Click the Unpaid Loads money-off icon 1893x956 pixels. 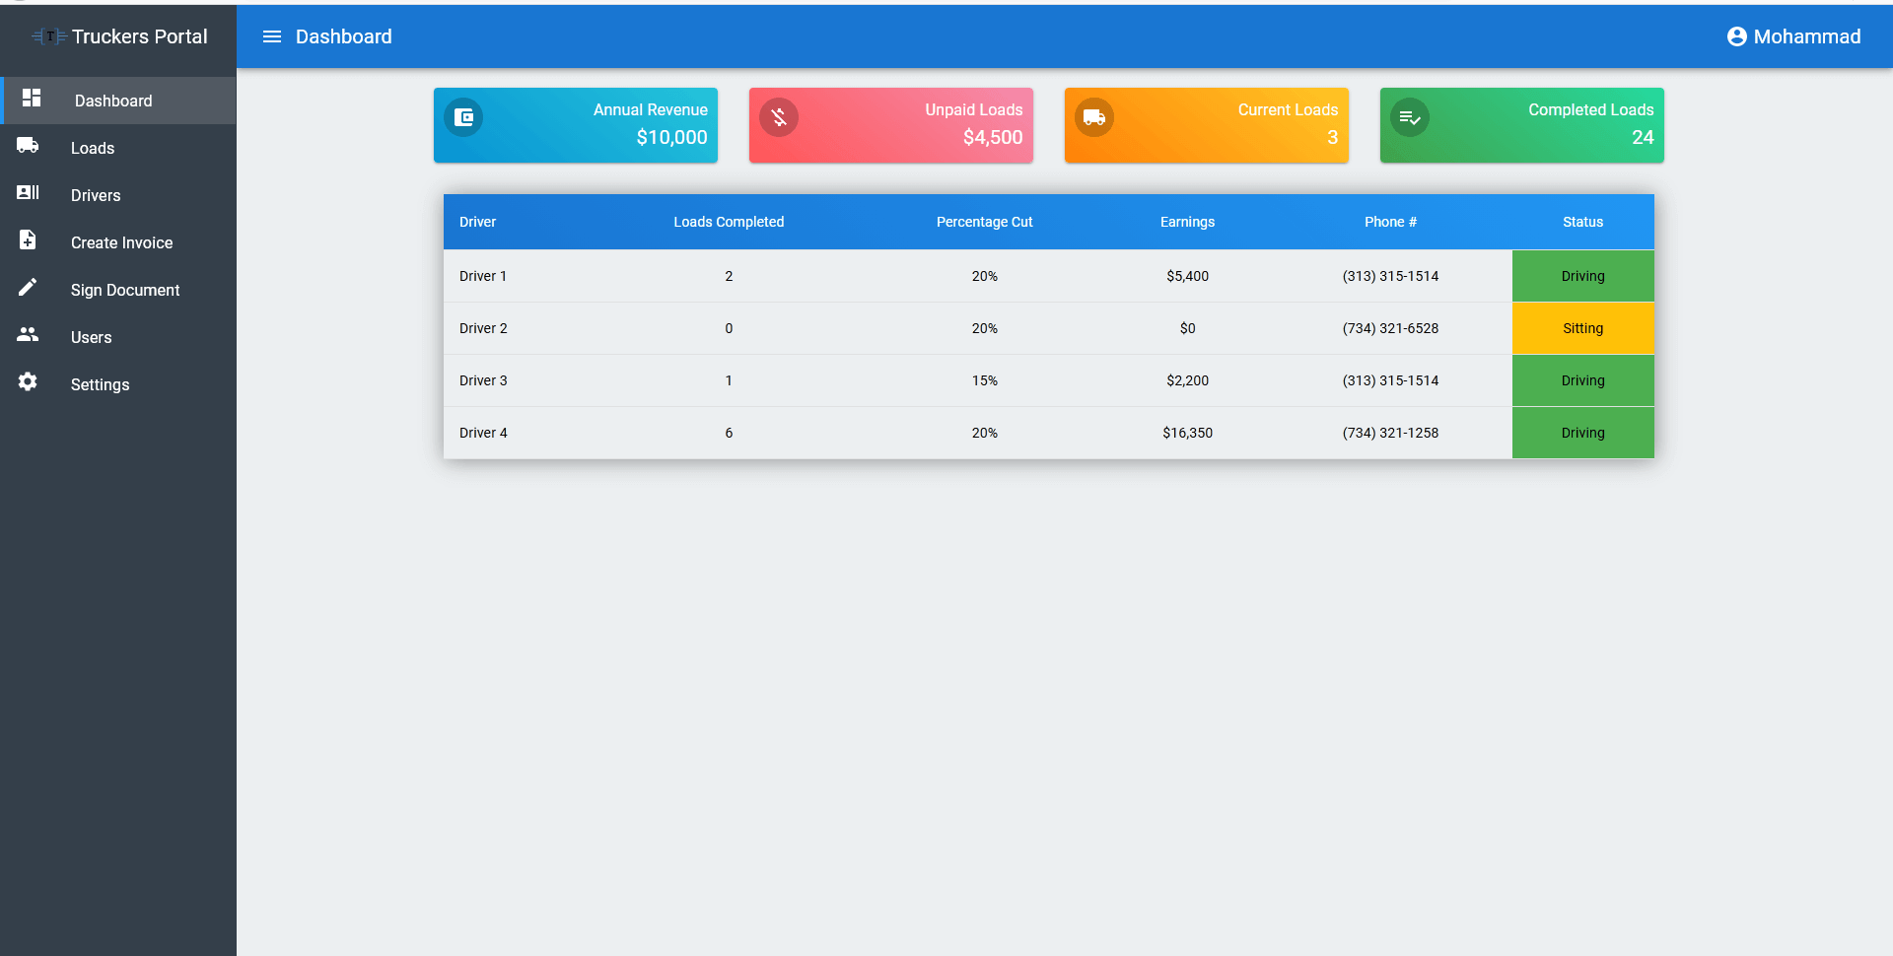pyautogui.click(x=779, y=117)
